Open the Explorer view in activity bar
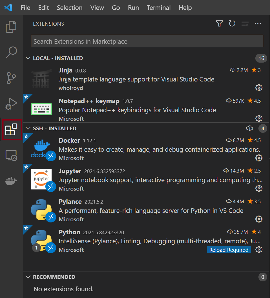Image resolution: width=270 pixels, height=298 pixels. [x=11, y=27]
